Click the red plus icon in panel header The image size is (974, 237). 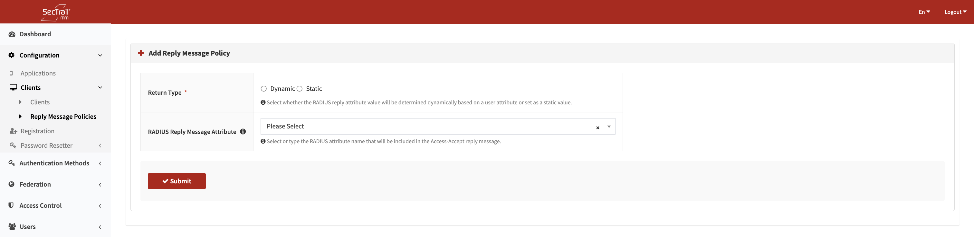click(141, 53)
